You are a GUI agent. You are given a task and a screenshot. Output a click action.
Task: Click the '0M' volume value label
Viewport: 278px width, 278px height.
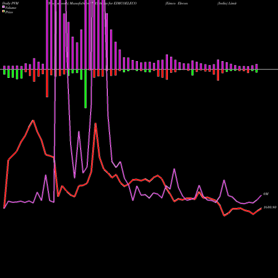(266, 194)
